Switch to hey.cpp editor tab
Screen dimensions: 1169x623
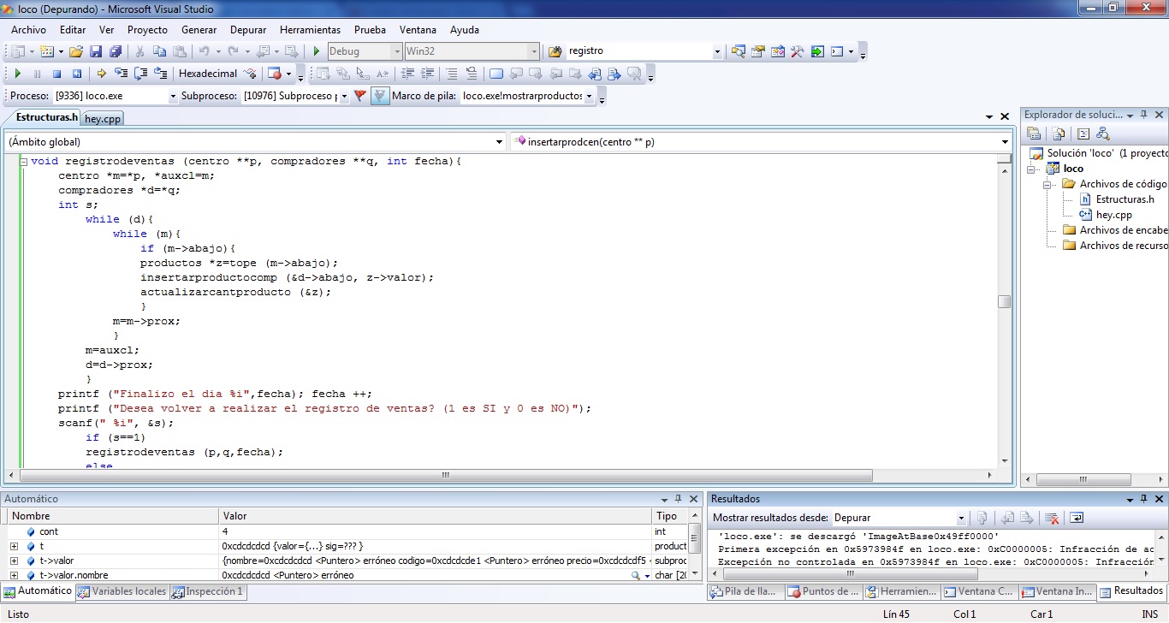point(103,119)
